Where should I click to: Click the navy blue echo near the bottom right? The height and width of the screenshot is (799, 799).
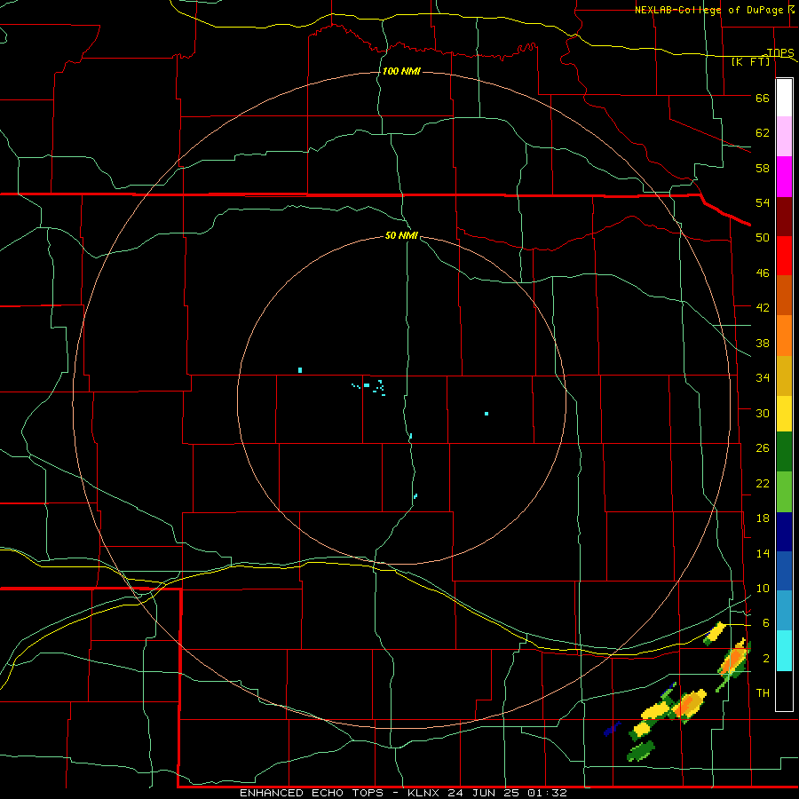(612, 729)
